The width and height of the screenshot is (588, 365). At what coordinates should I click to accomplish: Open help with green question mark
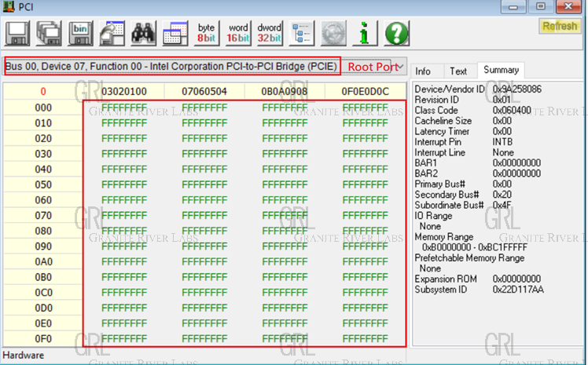[x=396, y=34]
